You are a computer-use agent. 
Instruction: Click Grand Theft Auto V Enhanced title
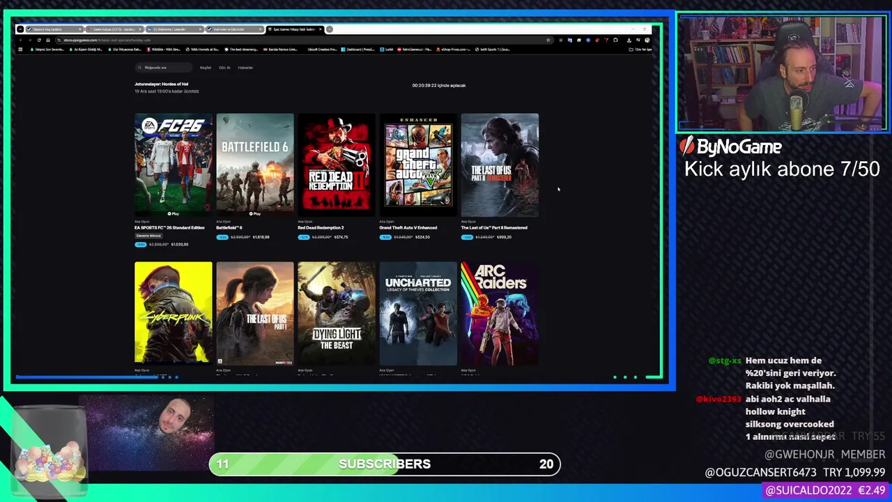[408, 228]
